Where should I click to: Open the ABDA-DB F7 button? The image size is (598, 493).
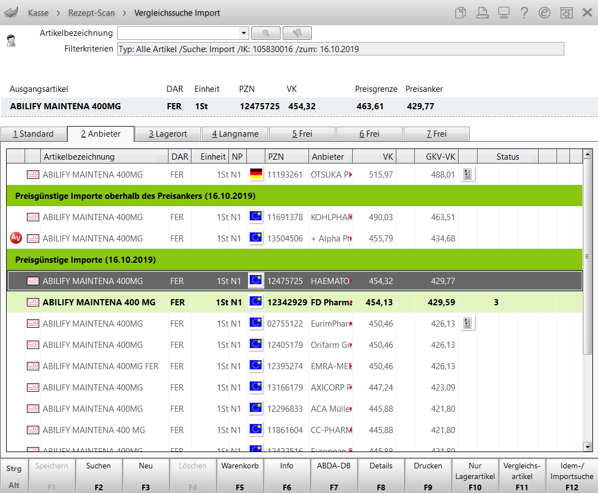(x=334, y=476)
